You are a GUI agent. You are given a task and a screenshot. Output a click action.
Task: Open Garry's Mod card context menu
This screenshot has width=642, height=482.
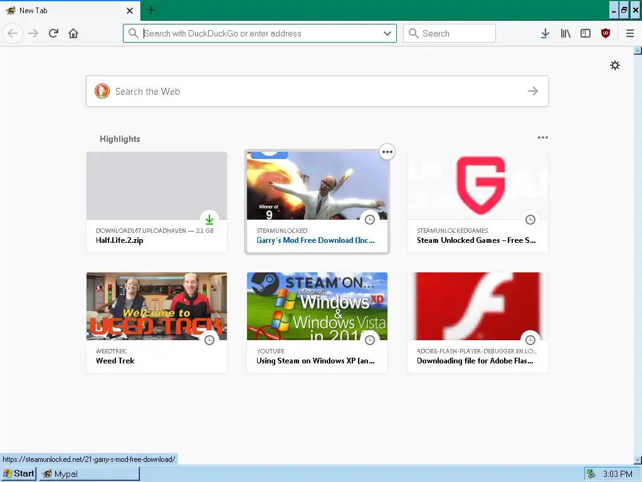tap(387, 152)
